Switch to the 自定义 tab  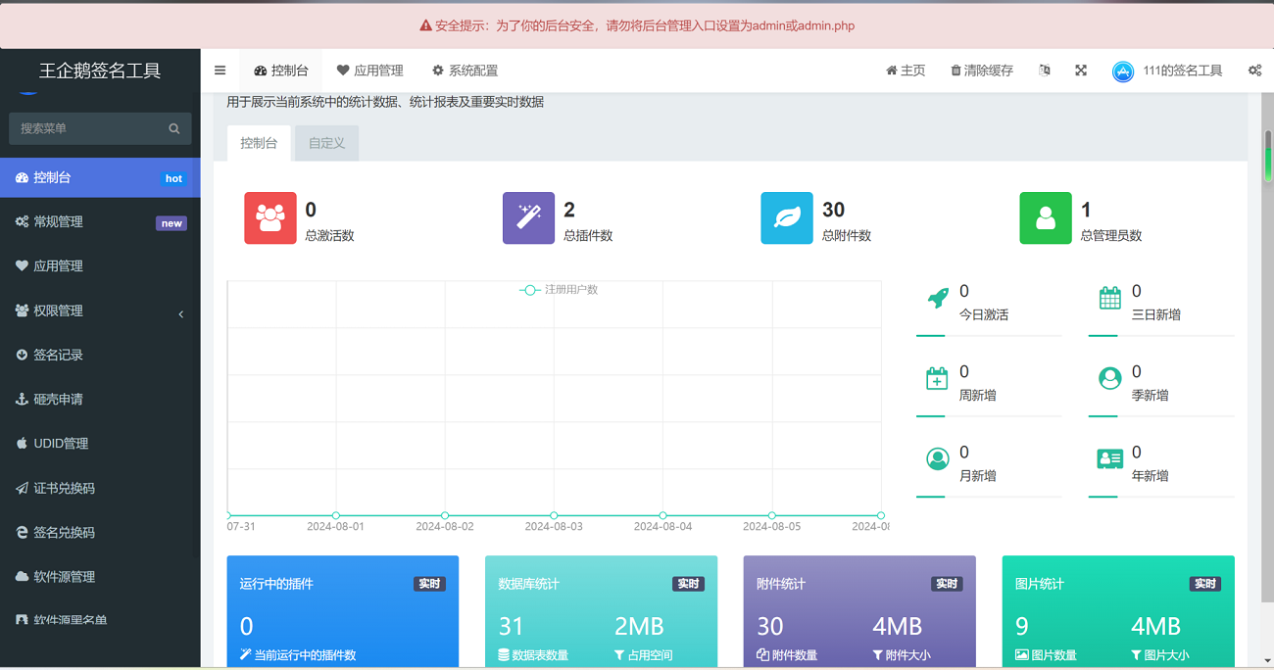(326, 143)
